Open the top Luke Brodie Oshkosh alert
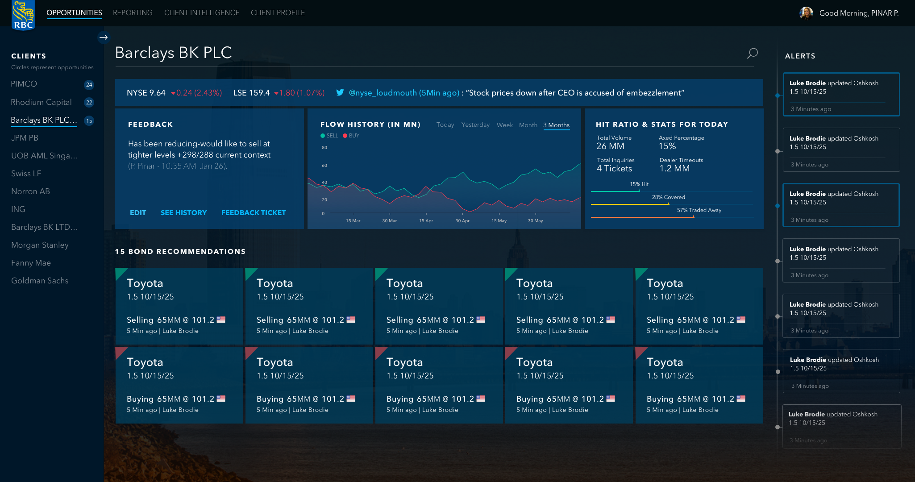Image resolution: width=915 pixels, height=482 pixels. point(841,94)
